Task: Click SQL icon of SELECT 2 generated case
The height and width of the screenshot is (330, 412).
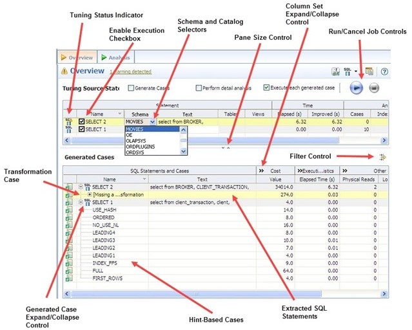Action: coord(88,187)
